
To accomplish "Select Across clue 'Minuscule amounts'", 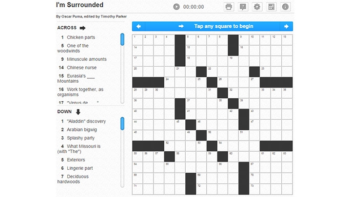I will click(87, 59).
